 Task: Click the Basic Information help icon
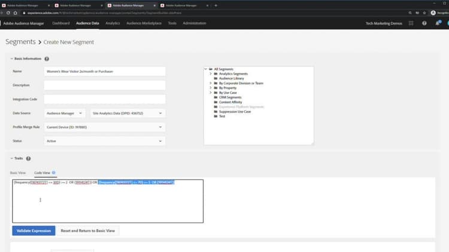(47, 59)
